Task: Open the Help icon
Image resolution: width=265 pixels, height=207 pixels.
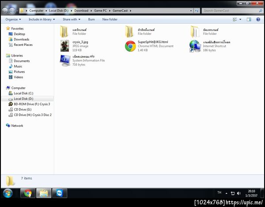Action: [258, 19]
